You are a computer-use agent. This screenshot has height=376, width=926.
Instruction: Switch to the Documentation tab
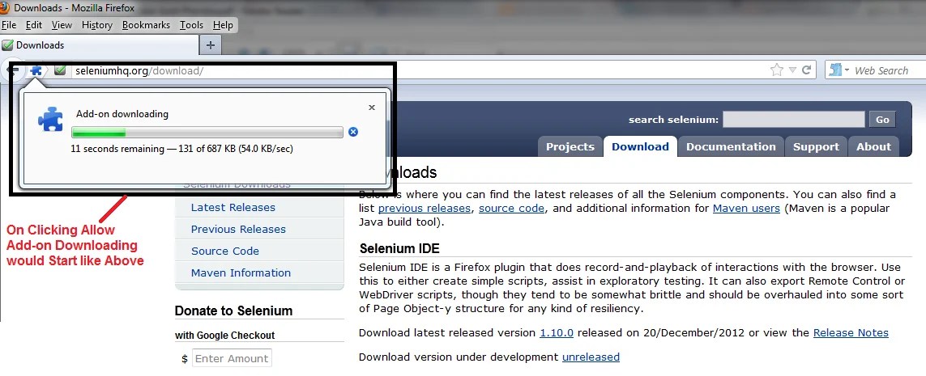[x=731, y=146]
